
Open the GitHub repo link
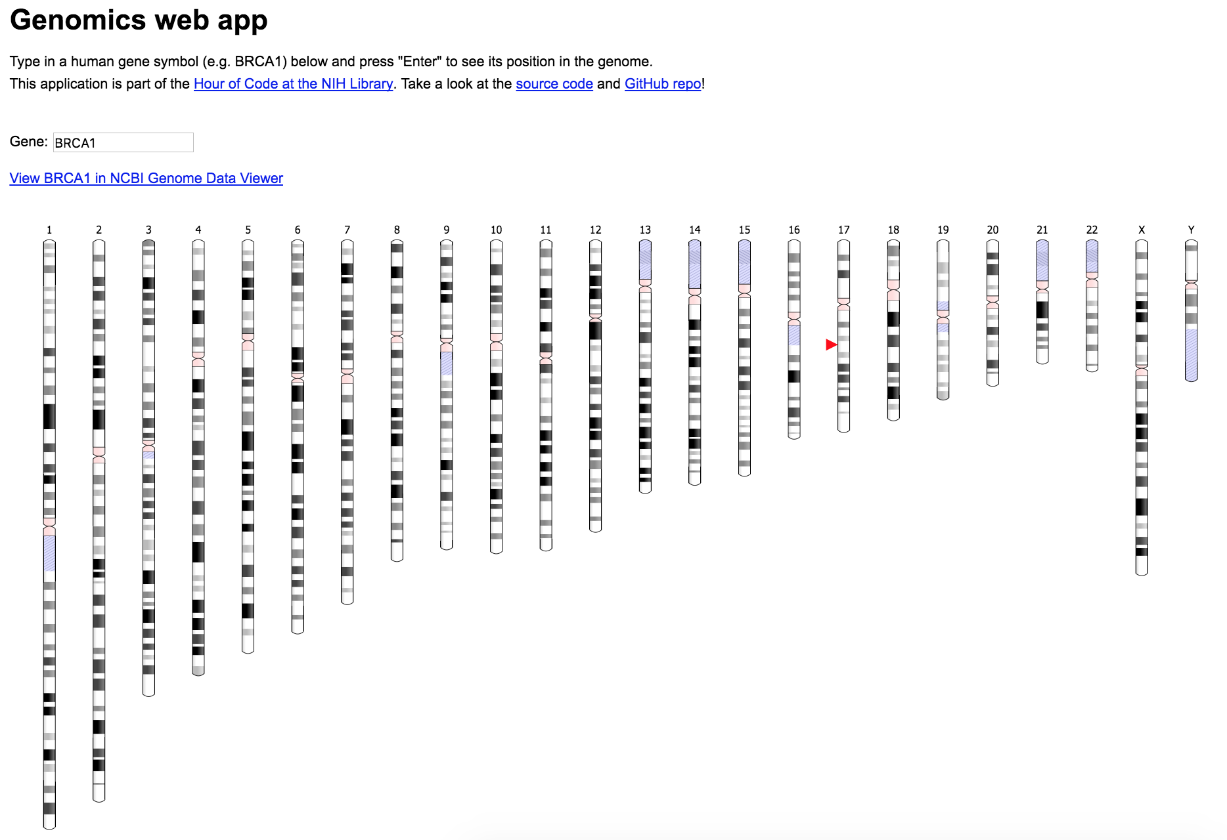[663, 83]
